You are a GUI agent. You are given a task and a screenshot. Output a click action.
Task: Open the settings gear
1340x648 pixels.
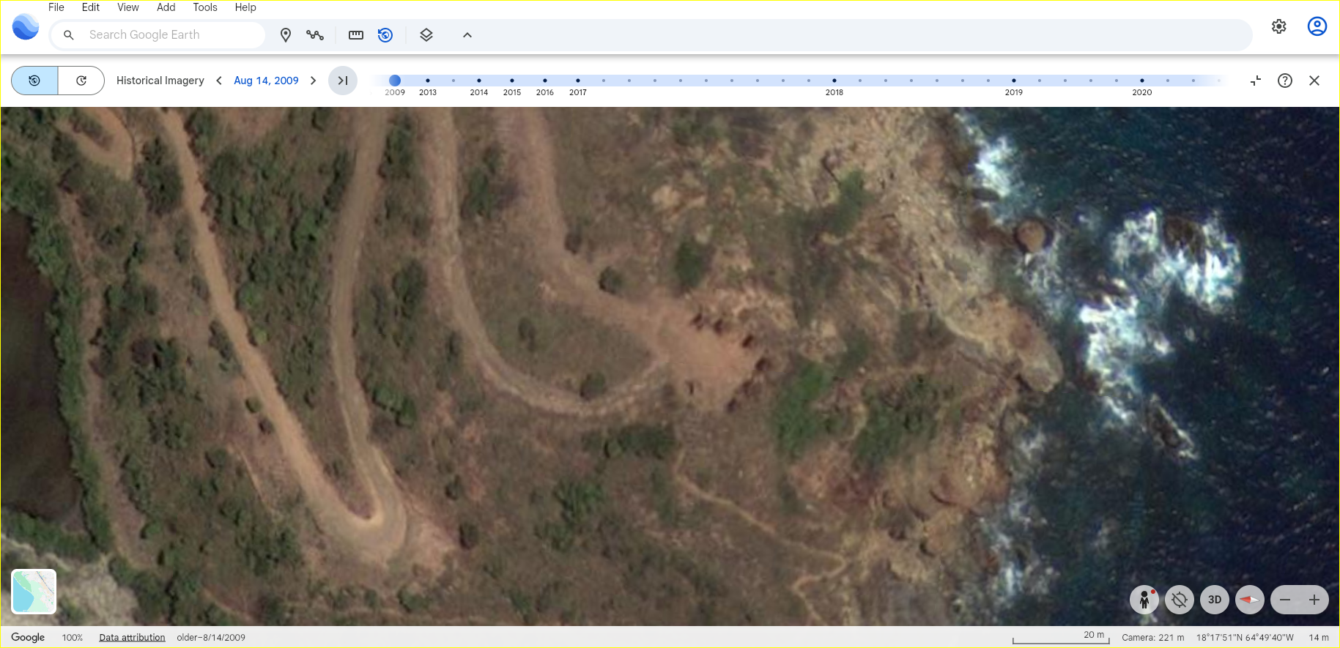click(1279, 26)
